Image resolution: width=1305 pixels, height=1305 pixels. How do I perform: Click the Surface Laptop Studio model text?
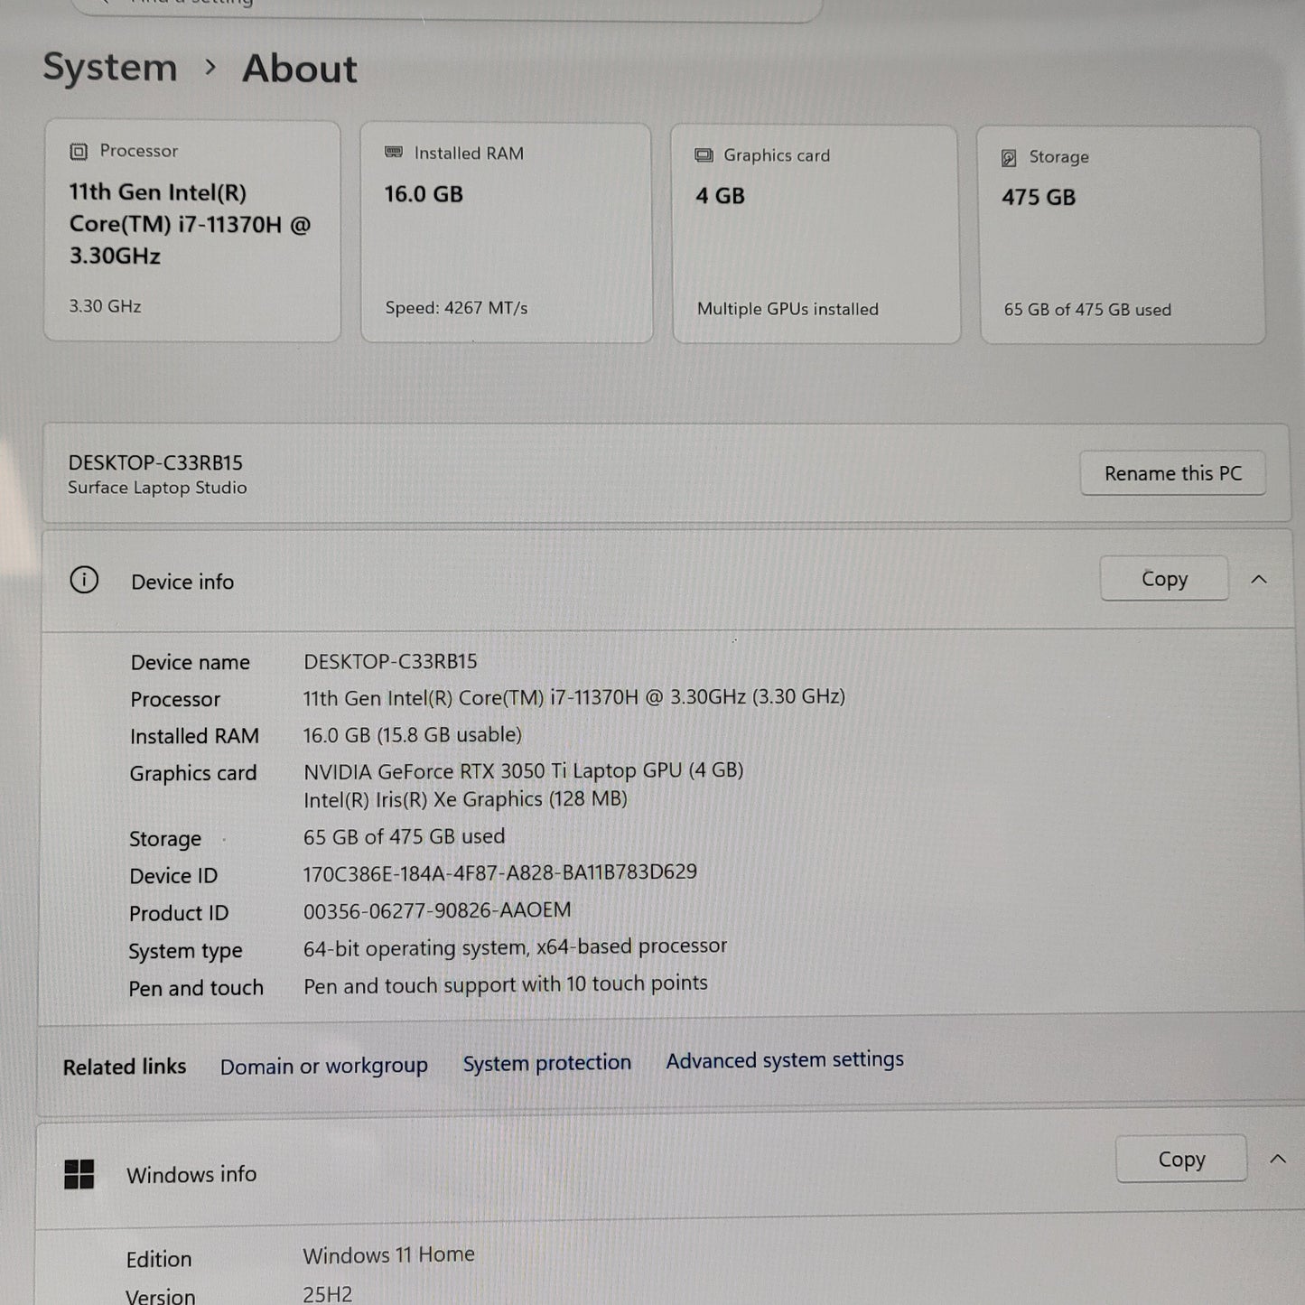pos(157,488)
